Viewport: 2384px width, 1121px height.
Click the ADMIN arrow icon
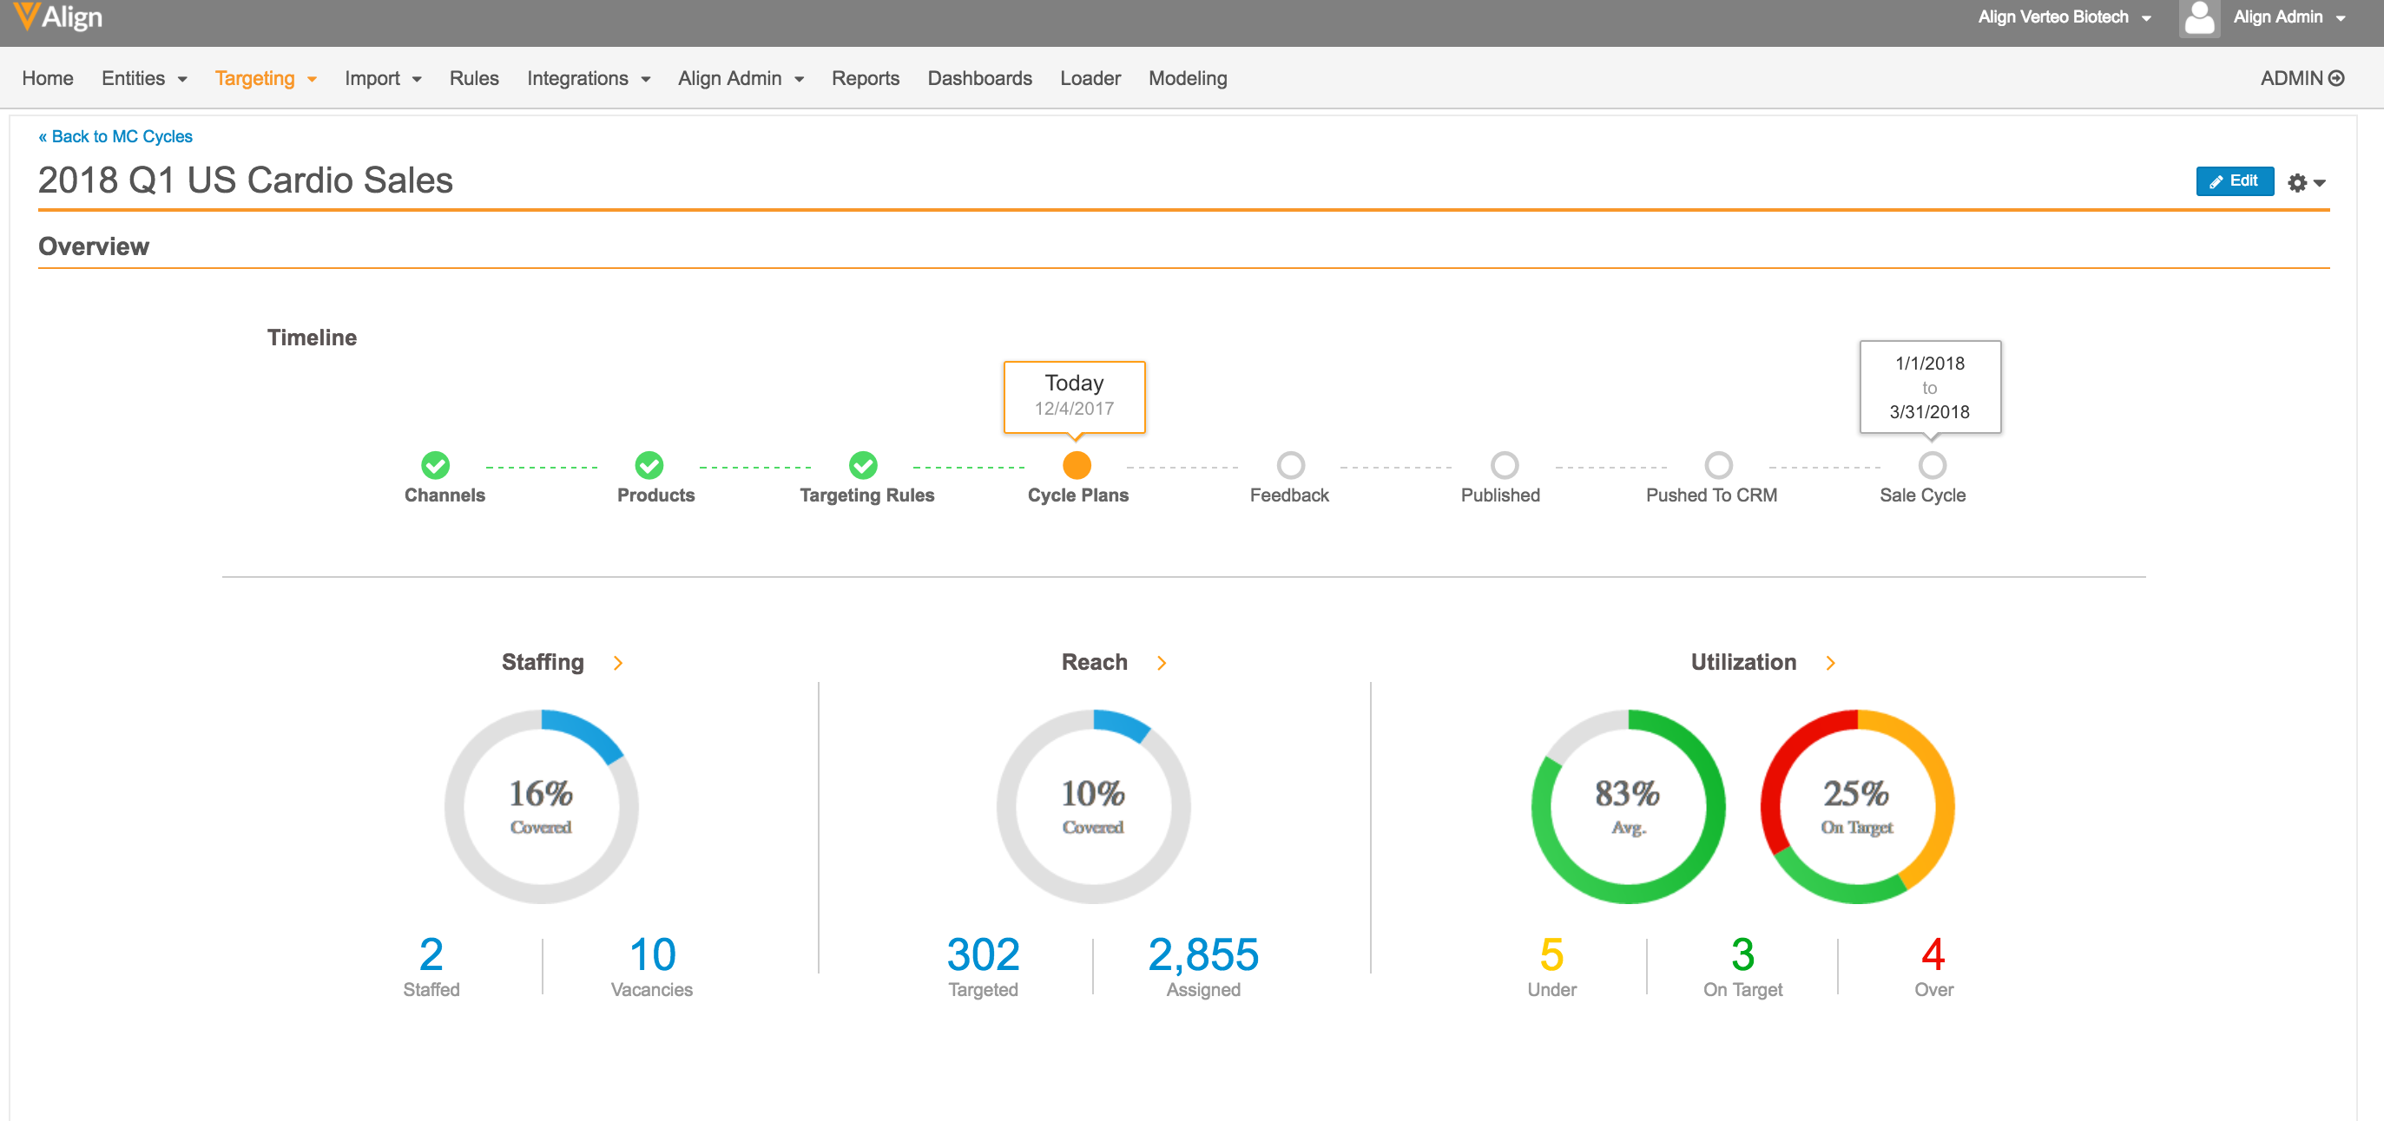tap(2337, 79)
